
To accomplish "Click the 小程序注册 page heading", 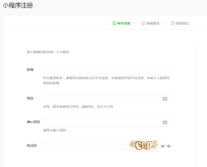I will [x=18, y=5].
